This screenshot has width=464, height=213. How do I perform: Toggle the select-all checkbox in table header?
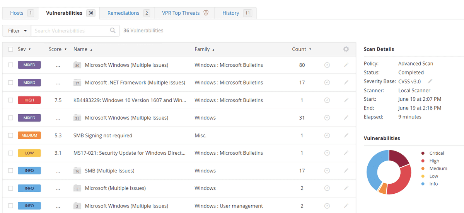tap(10, 49)
